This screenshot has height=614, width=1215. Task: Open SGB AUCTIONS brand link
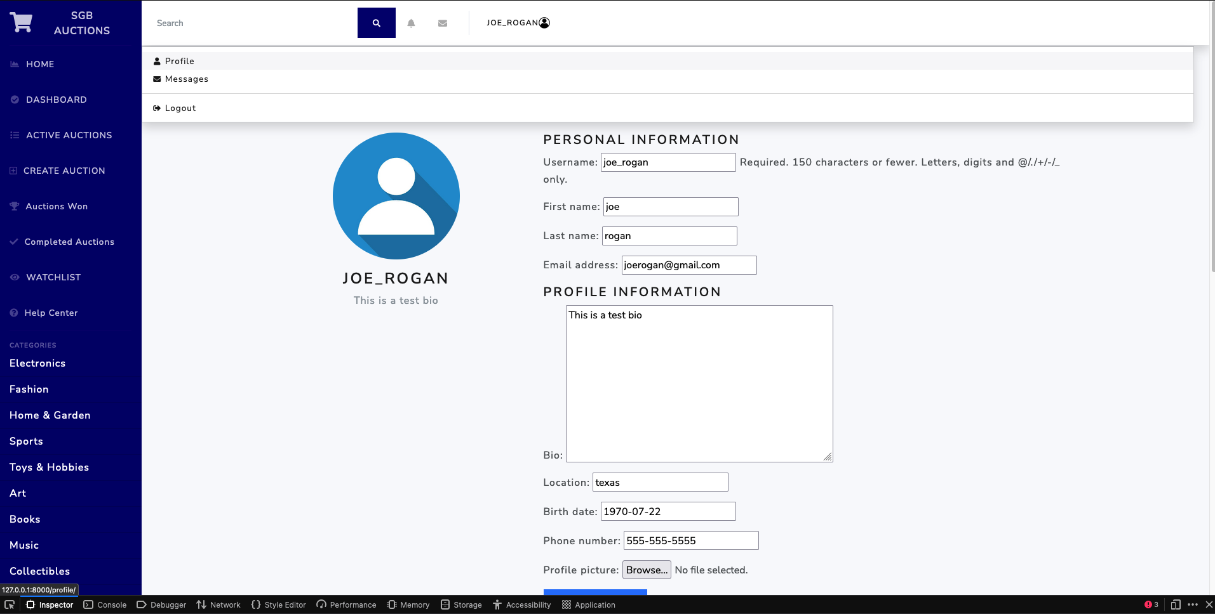coord(82,23)
